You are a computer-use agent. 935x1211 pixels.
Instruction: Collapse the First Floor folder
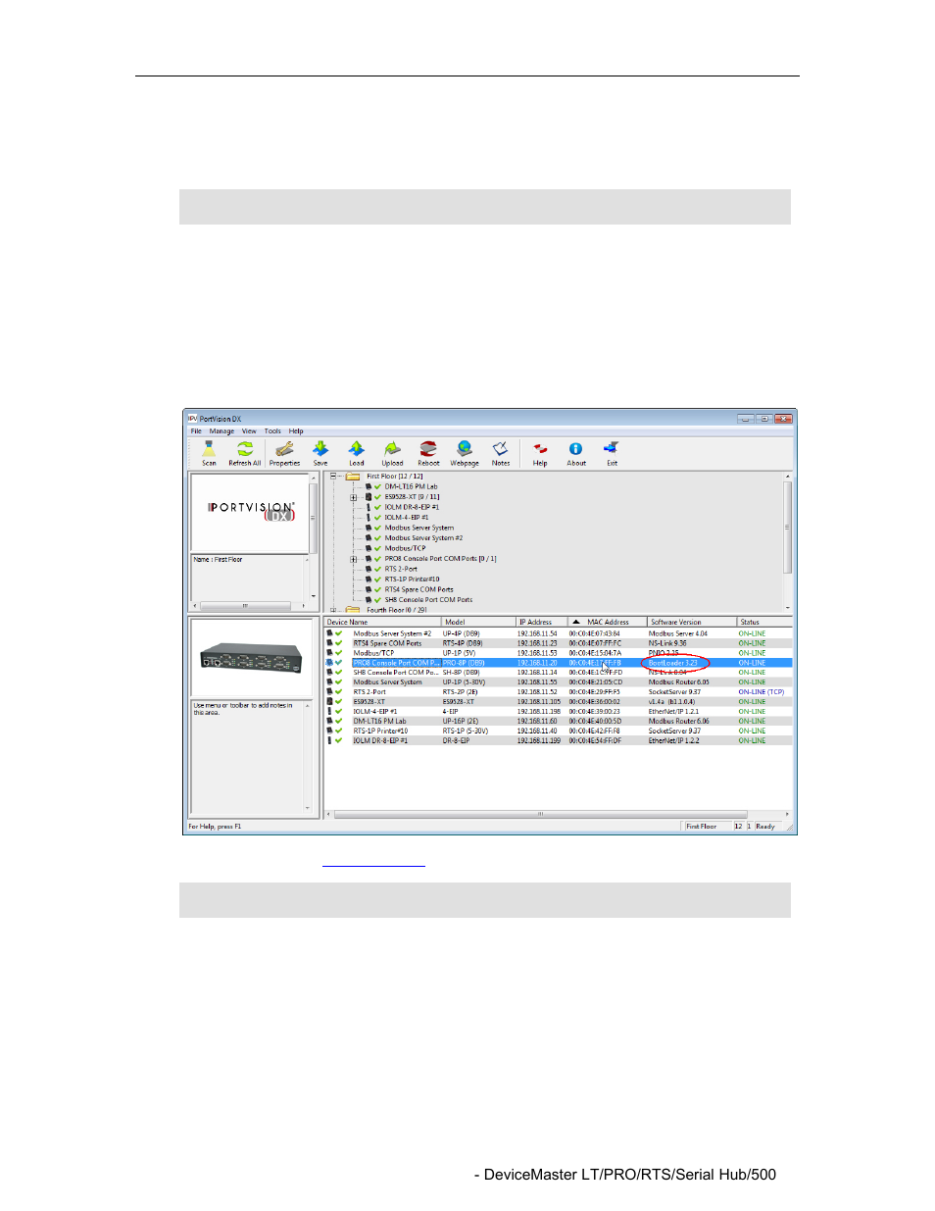pos(334,477)
